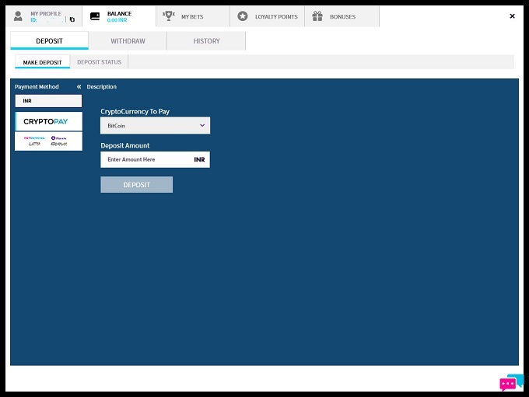Choose the NetBanking UPI payment option
The image size is (529, 397).
pos(48,141)
